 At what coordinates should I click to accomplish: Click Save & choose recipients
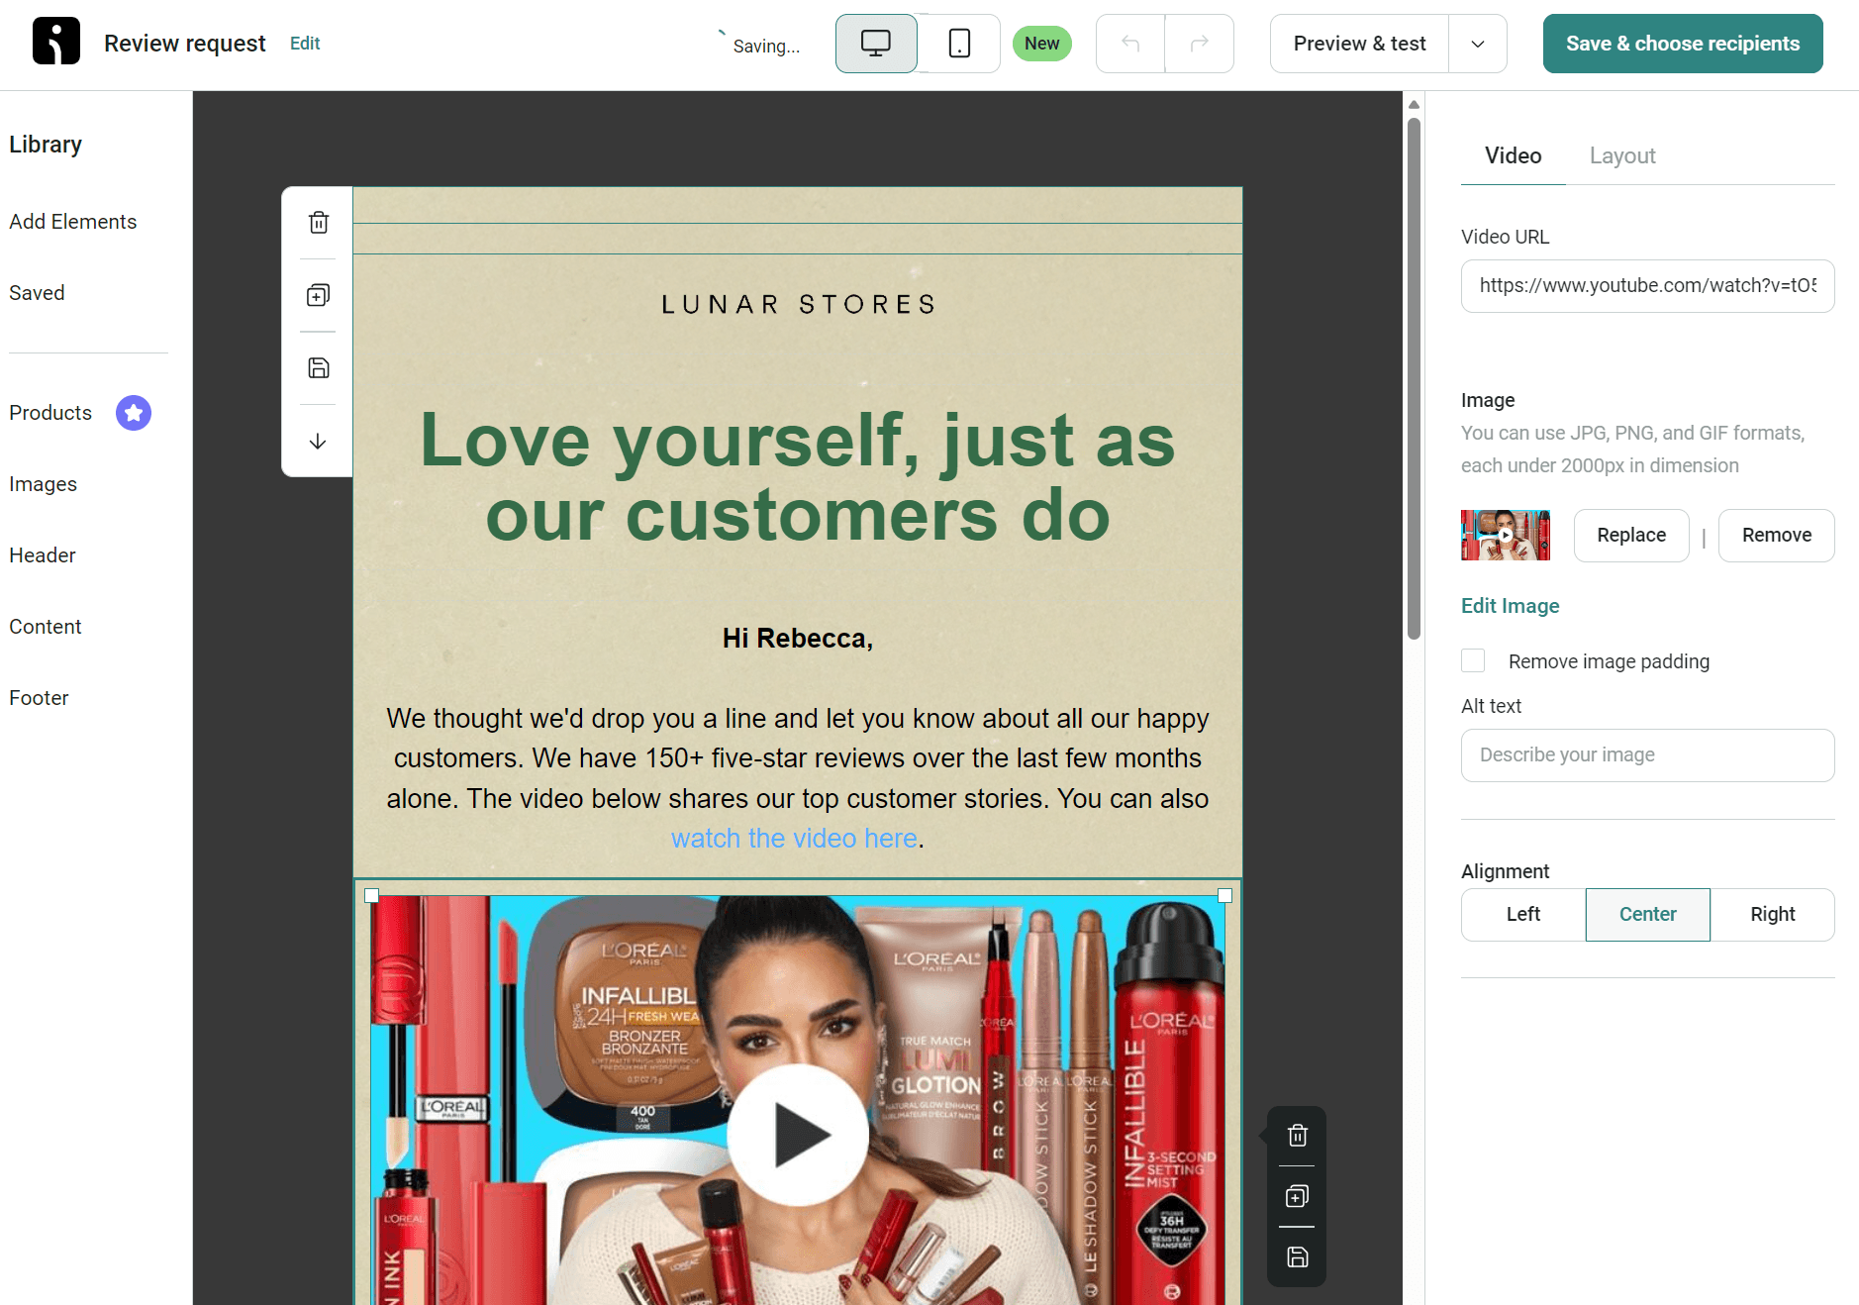(1683, 44)
